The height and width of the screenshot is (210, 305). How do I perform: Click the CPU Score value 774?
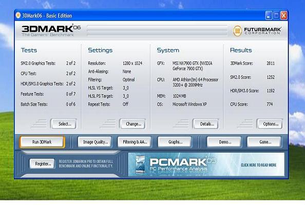pos(270,104)
